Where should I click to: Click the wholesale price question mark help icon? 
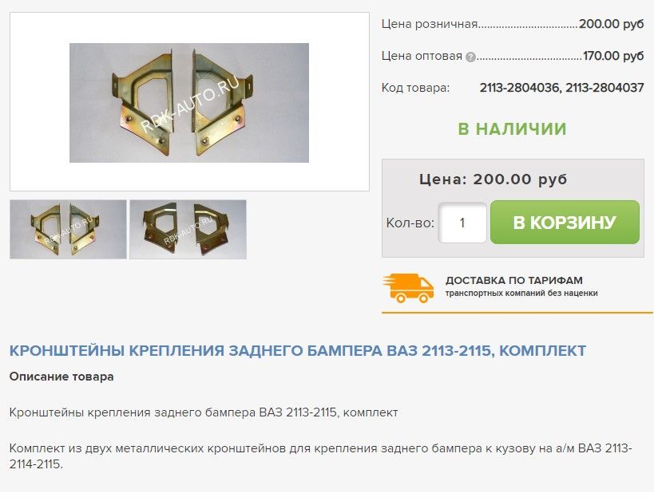(470, 57)
